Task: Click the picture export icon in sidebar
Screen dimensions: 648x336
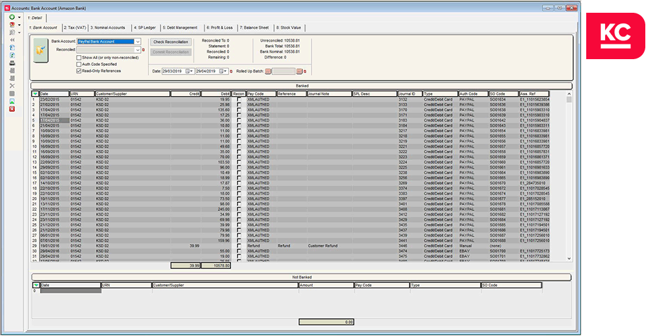Action: [x=12, y=101]
